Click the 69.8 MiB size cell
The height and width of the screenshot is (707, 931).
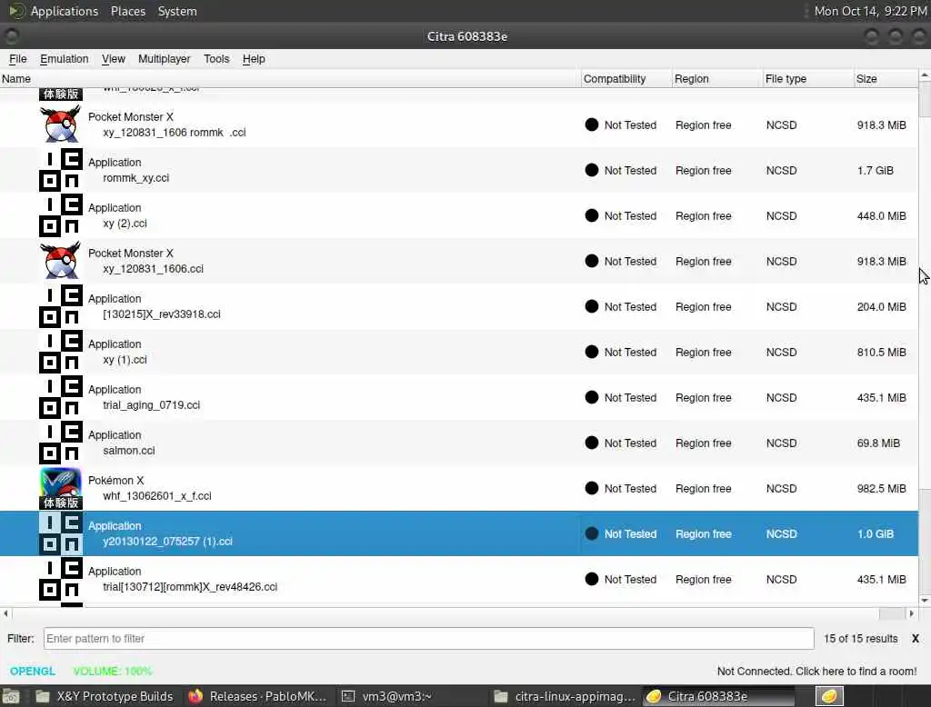878,443
